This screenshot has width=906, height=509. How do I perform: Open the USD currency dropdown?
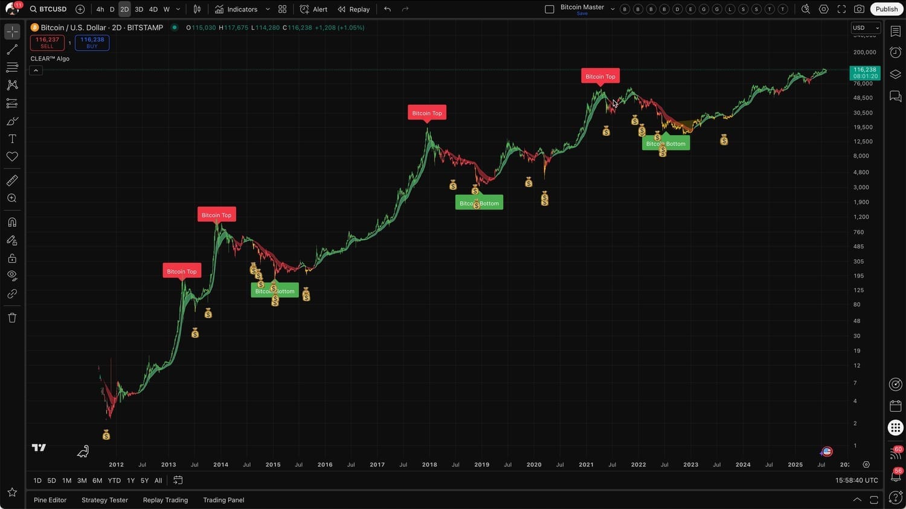click(x=866, y=28)
